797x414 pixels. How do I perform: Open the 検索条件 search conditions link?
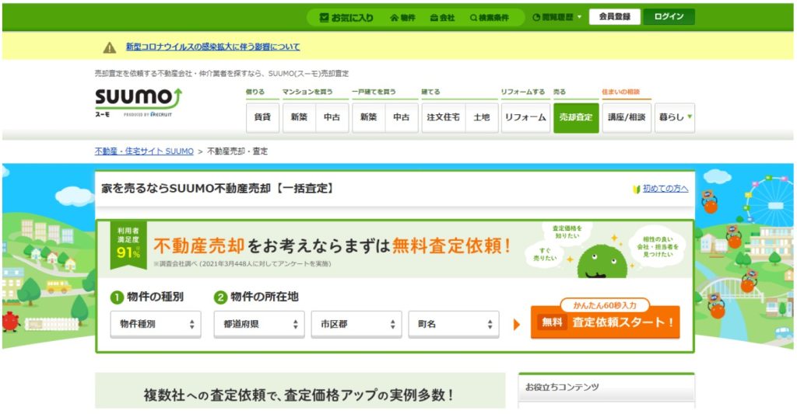(490, 18)
